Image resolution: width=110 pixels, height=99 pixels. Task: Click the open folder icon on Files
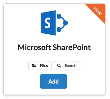(34, 65)
